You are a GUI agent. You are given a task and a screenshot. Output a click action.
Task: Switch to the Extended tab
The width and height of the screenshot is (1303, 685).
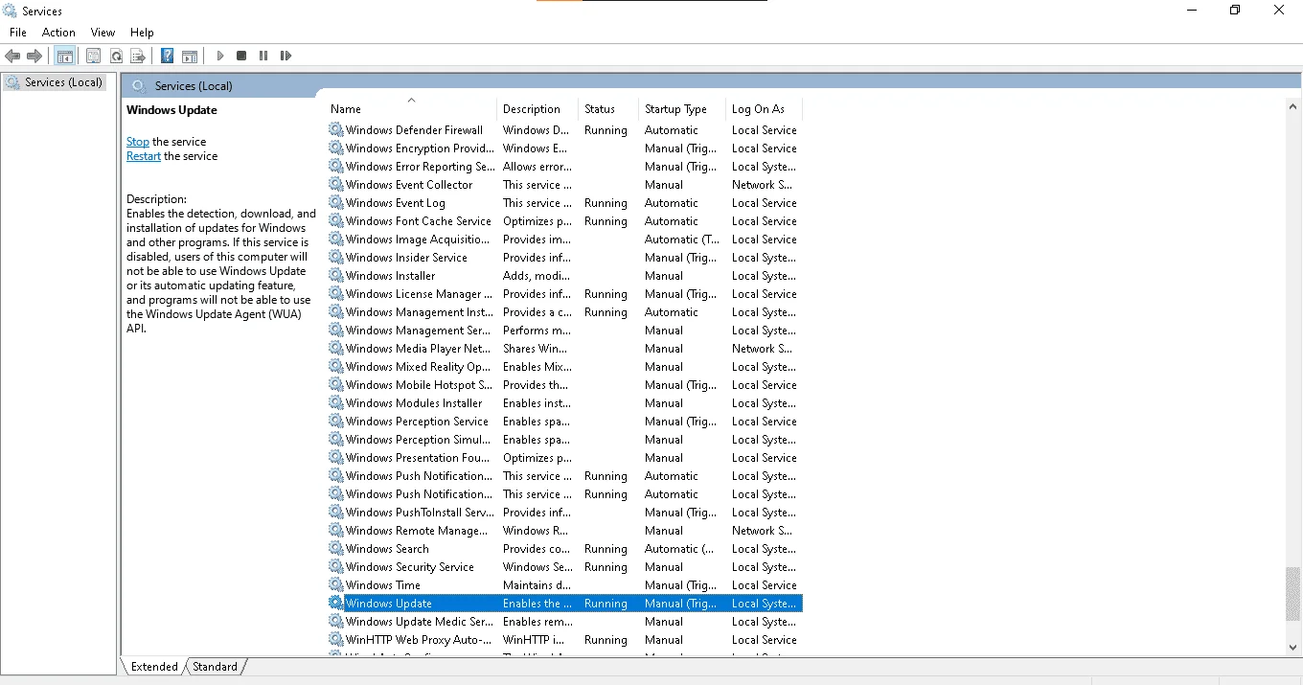pos(154,667)
